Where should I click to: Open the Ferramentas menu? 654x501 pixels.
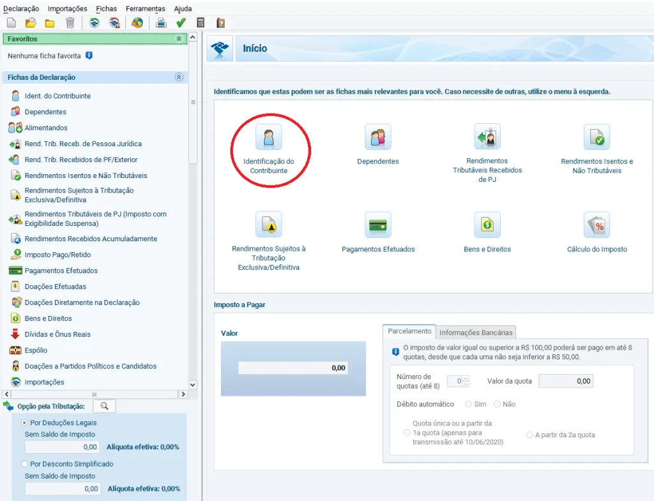pos(145,9)
